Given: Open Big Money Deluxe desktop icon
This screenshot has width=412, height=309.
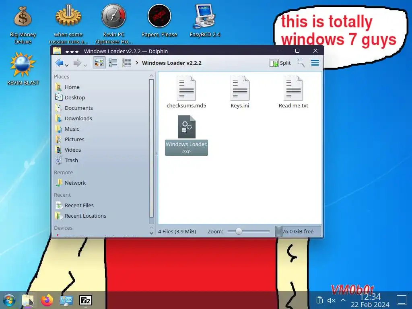Looking at the screenshot, I should 23,25.
